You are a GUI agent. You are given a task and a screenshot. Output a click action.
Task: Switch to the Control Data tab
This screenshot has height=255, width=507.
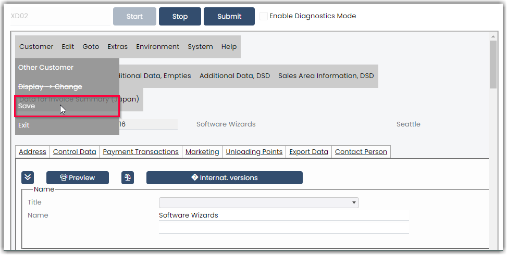75,152
